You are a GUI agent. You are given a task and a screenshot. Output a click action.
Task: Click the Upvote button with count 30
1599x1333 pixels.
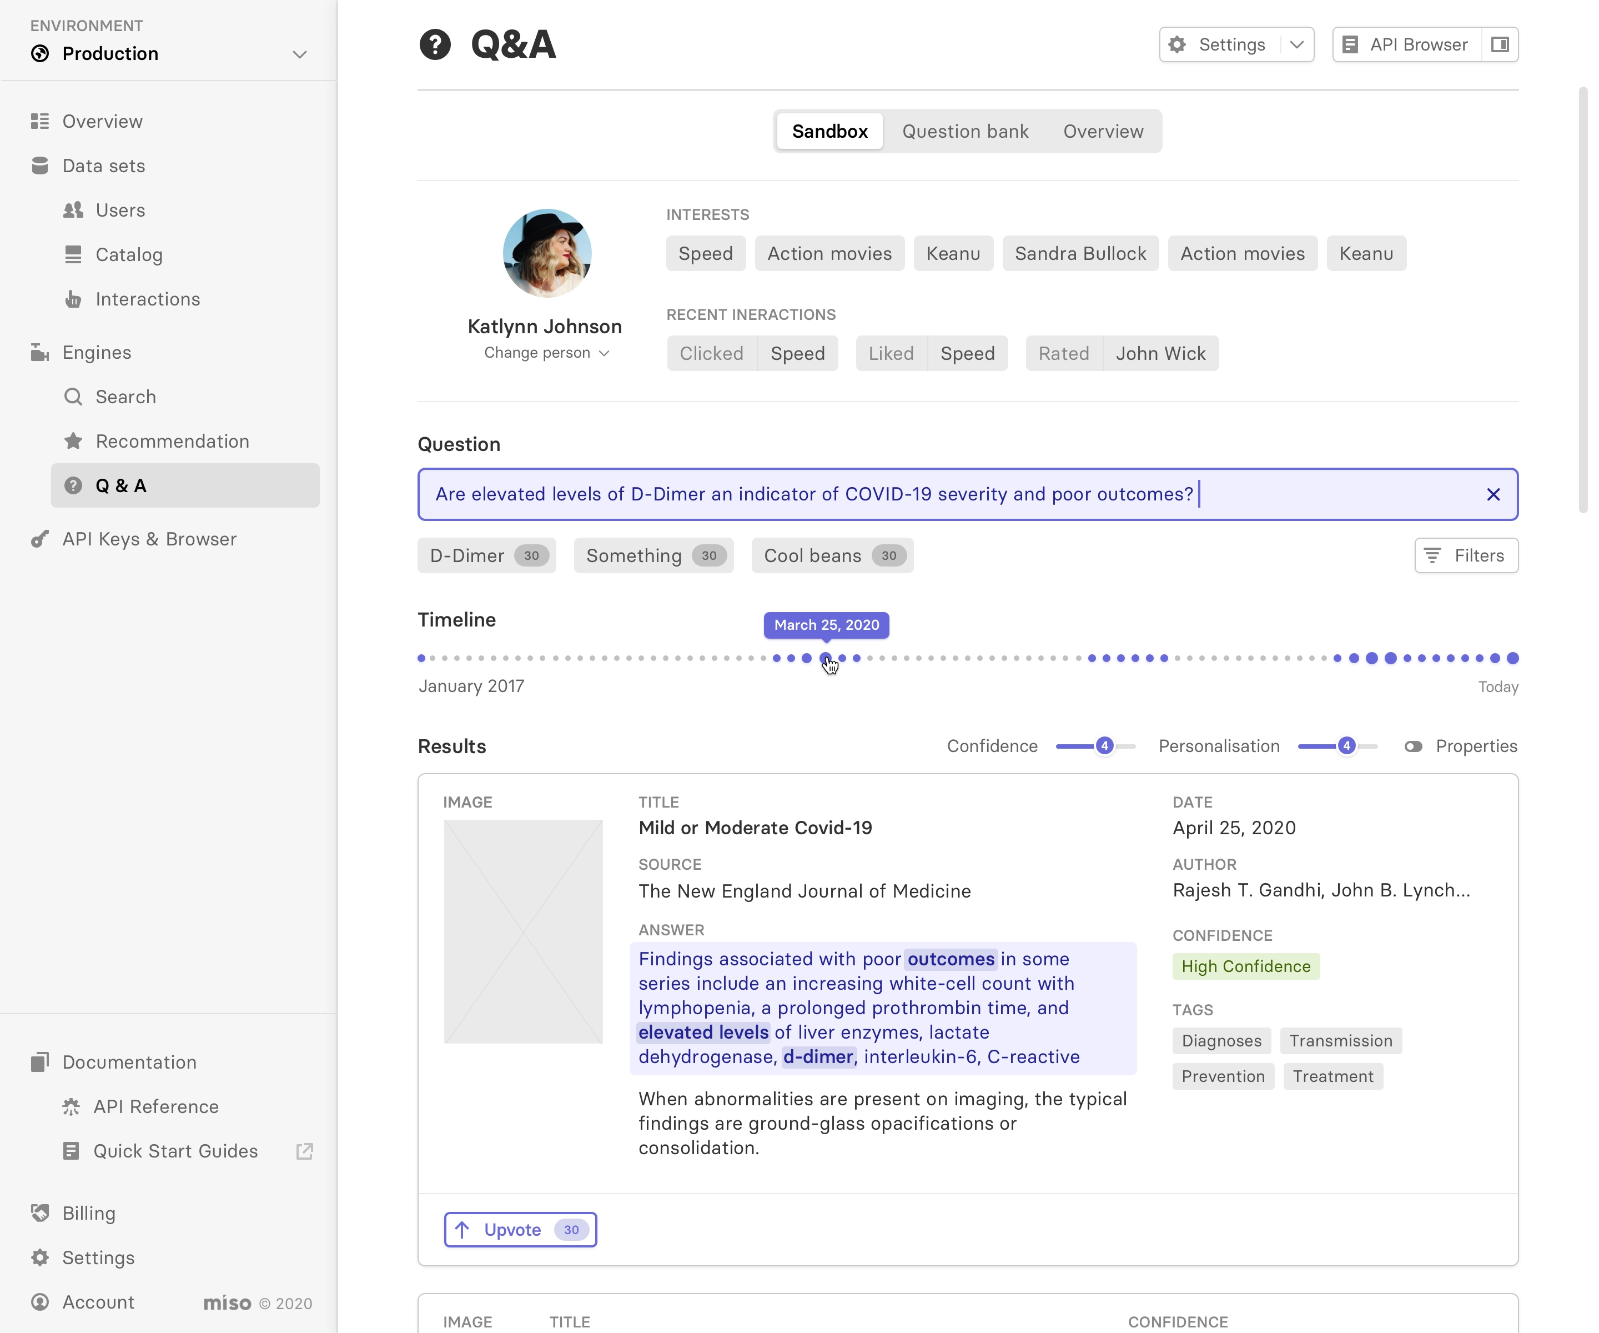pyautogui.click(x=521, y=1229)
